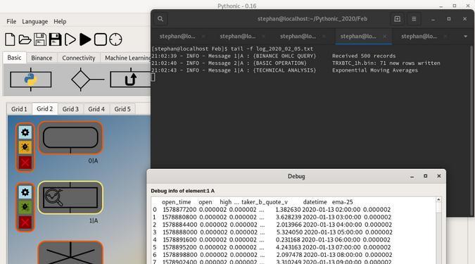
Task: Click 'Exponential Moving Averages' log text
Action: coord(375,70)
